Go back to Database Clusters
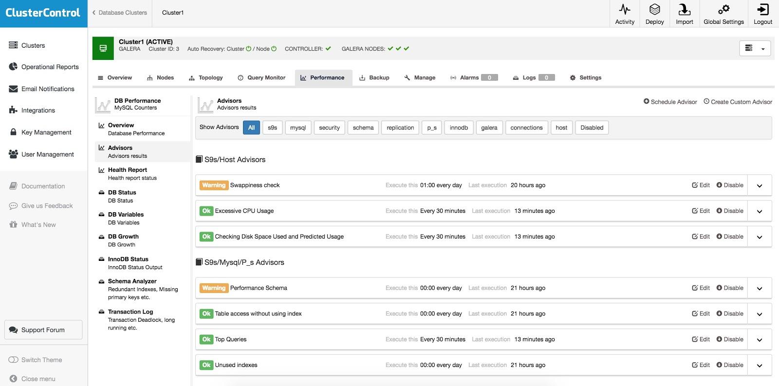Viewport: 779px width, 386px height. pos(119,13)
